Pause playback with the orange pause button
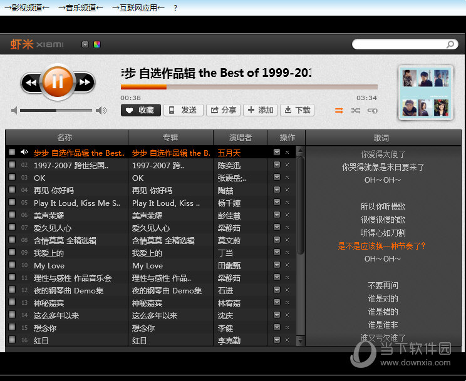Image resolution: width=466 pixels, height=381 pixels. point(57,81)
